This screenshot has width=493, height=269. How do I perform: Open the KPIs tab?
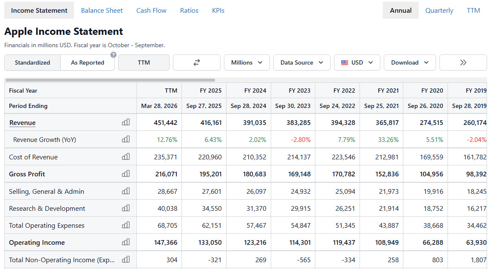pyautogui.click(x=218, y=10)
